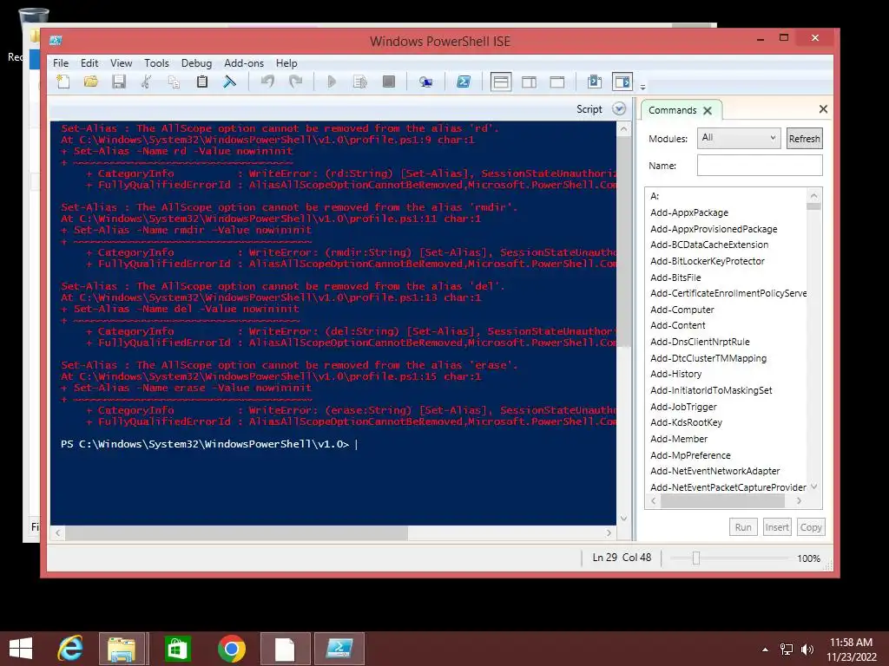
Task: Click the Paste clipboard icon
Action: point(201,82)
